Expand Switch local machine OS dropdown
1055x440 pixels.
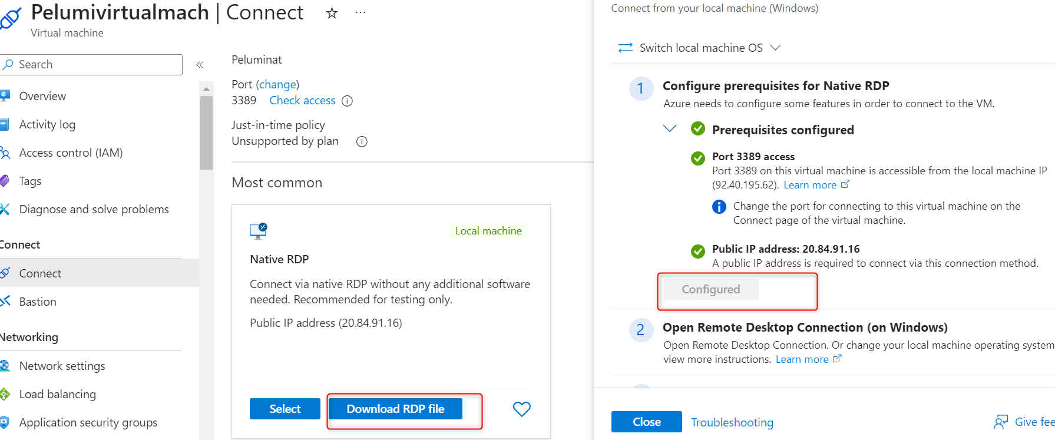coord(776,48)
